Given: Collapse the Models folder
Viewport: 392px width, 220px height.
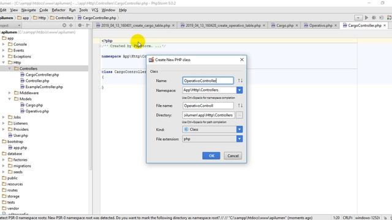Looking at the screenshot, I should tap(10, 99).
